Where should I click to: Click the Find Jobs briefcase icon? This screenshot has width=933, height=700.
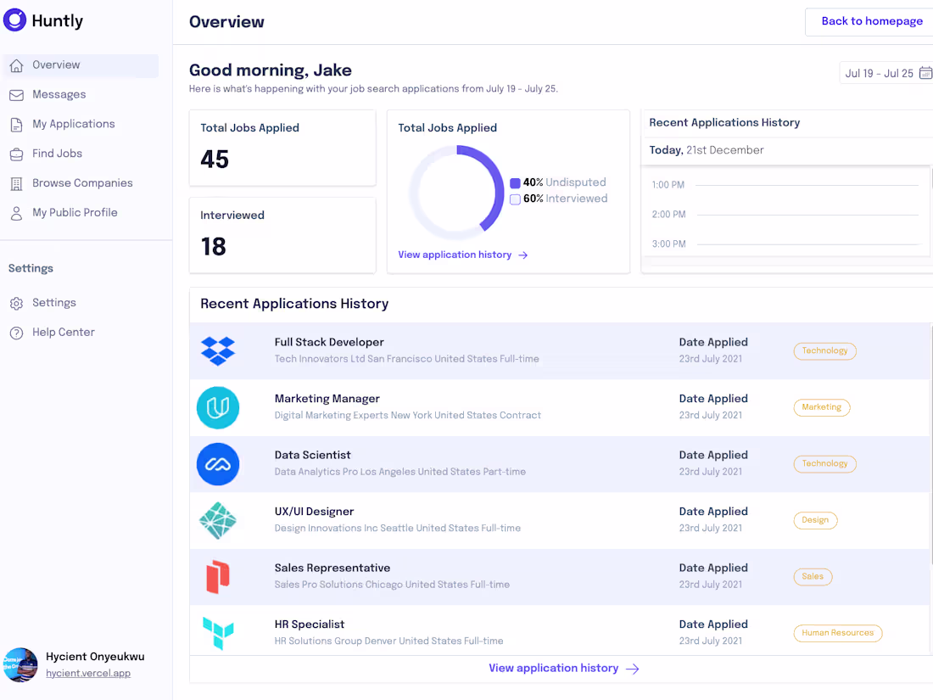[16, 154]
